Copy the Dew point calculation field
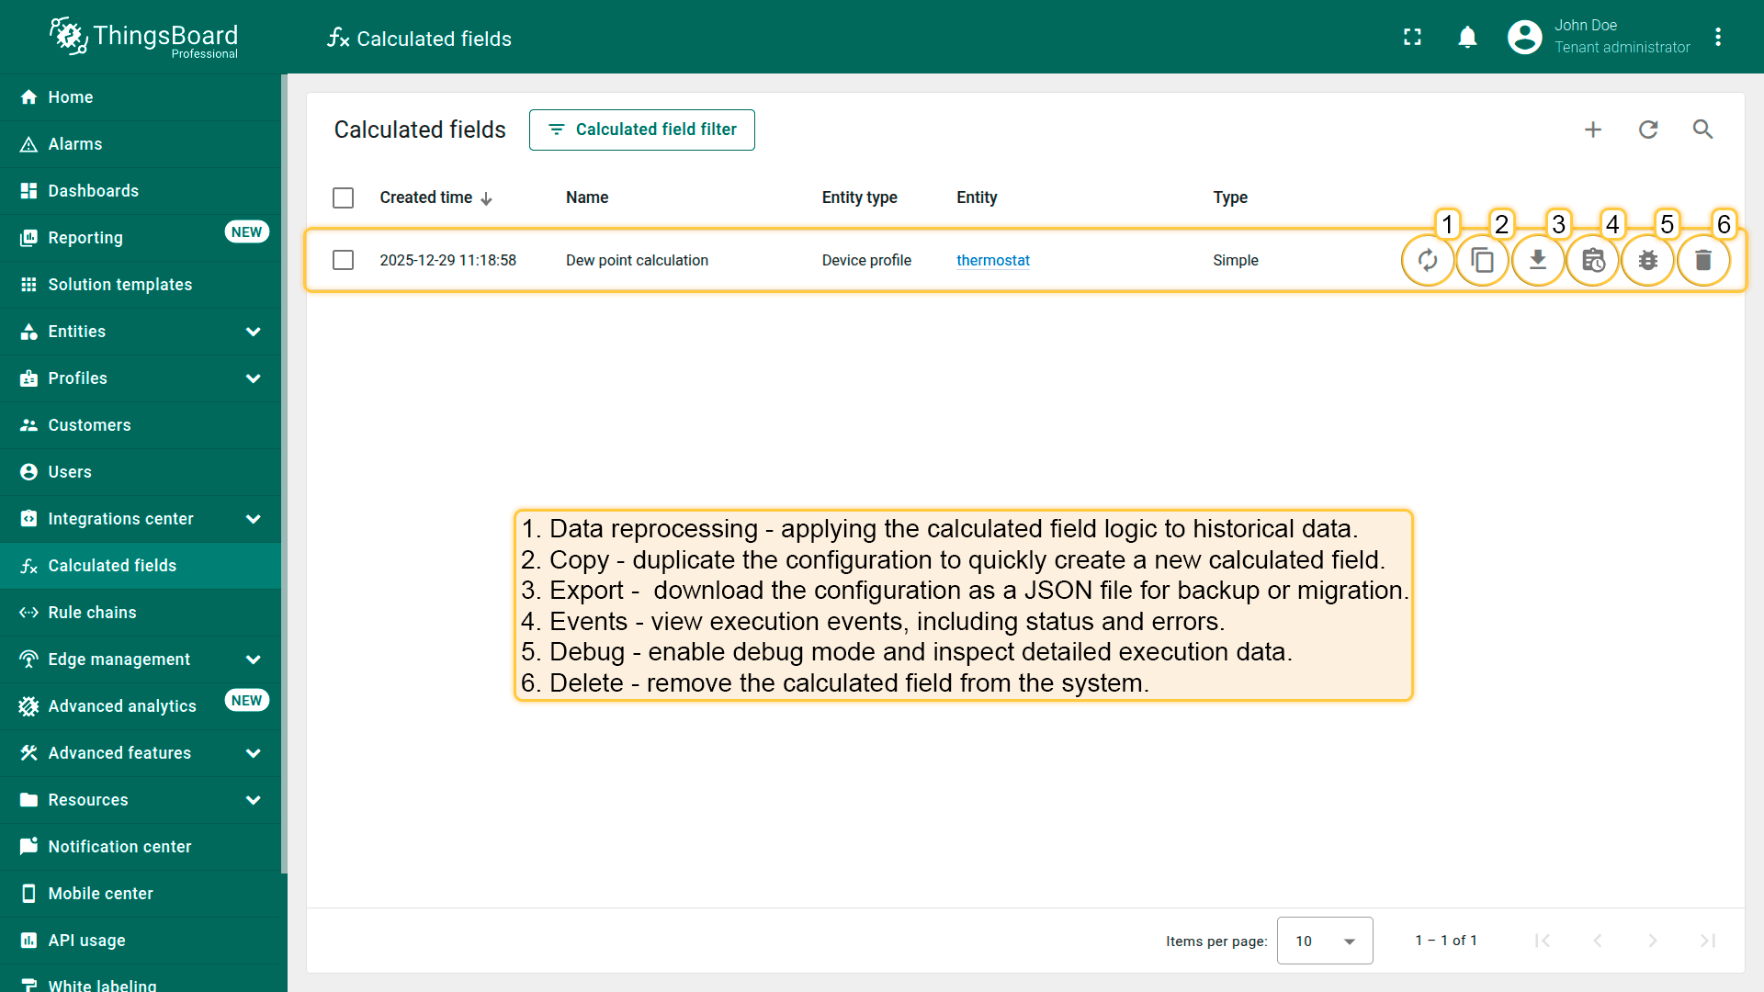Viewport: 1764px width, 992px height. click(x=1482, y=261)
